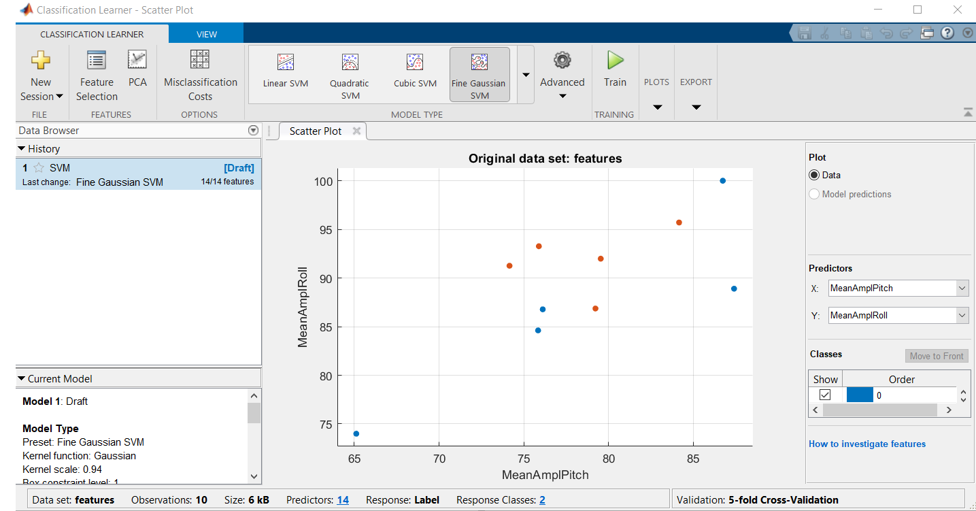Viewport: 976px width, 511px height.
Task: Open the How to investigate features link
Action: click(866, 444)
